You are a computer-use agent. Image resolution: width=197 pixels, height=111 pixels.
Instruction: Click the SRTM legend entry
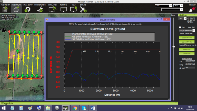(x=88, y=39)
